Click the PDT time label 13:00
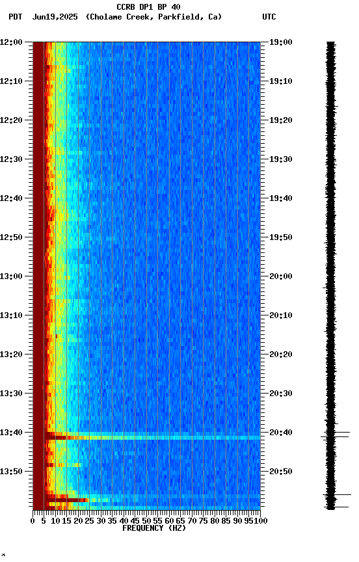 tap(11, 276)
